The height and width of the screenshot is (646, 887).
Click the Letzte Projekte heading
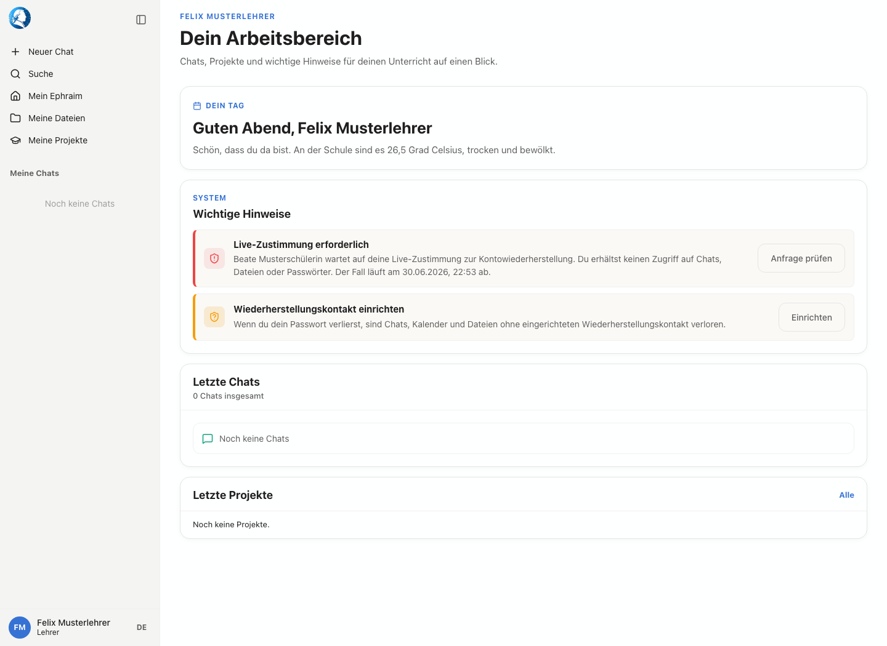tap(233, 495)
